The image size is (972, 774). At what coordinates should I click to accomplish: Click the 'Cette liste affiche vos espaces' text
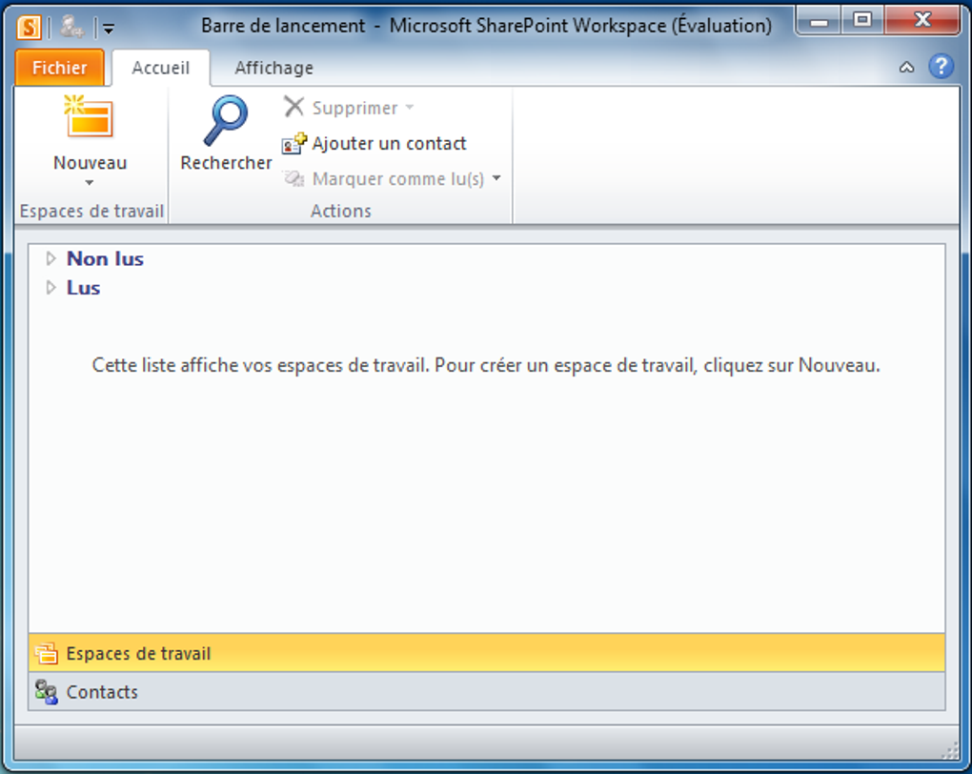click(x=486, y=365)
